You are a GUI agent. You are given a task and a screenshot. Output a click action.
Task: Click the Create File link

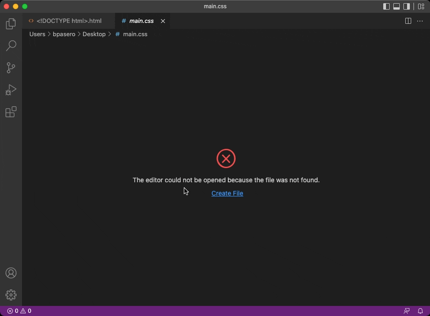tap(227, 193)
